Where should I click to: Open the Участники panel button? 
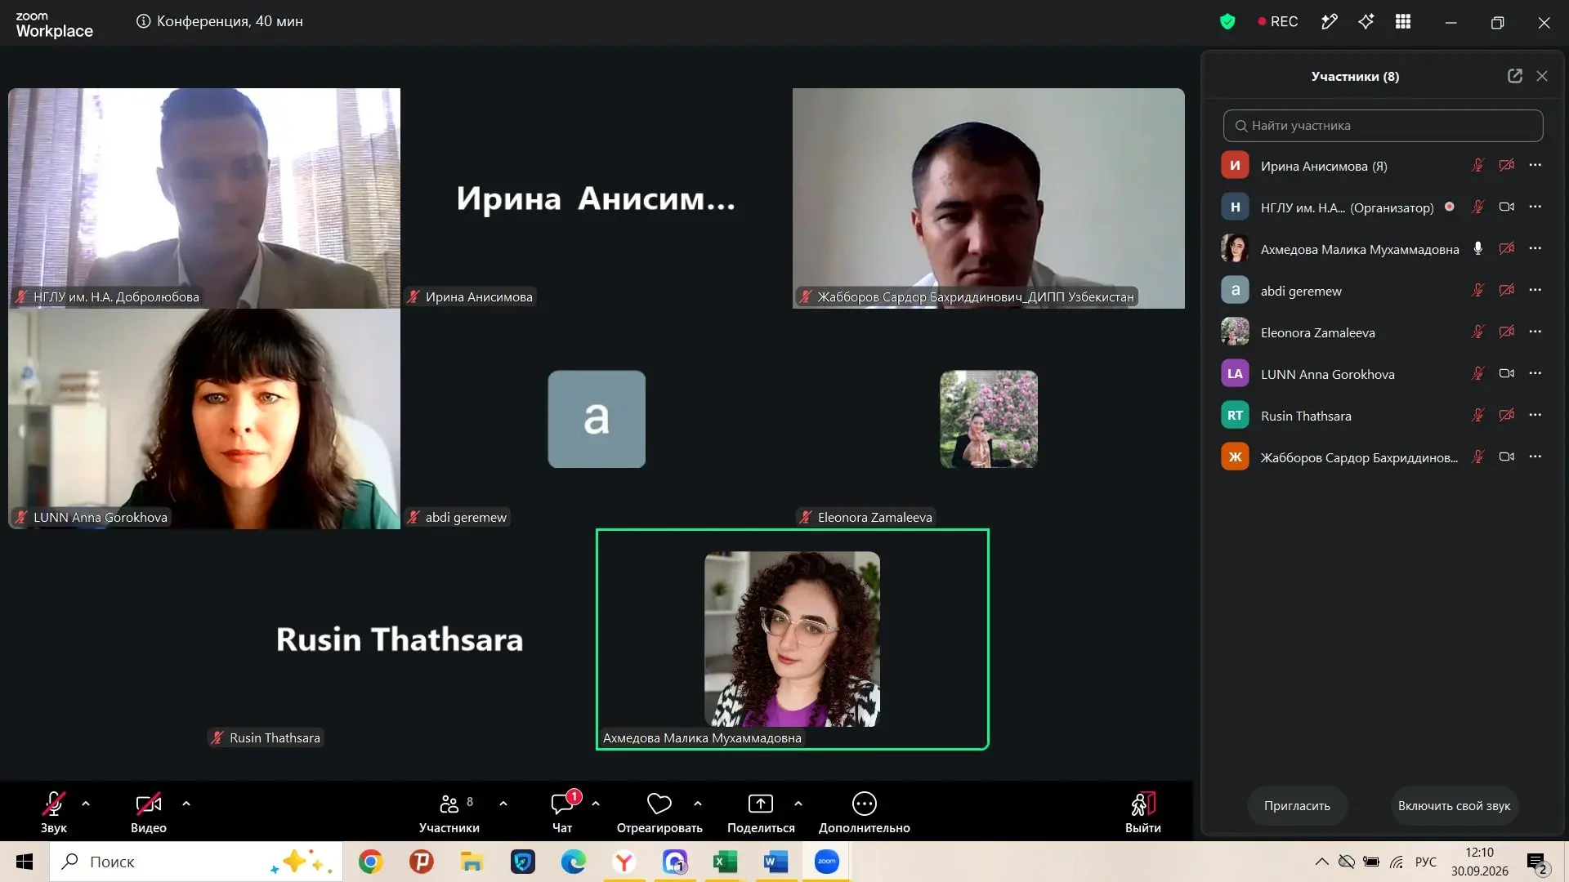pos(449,812)
